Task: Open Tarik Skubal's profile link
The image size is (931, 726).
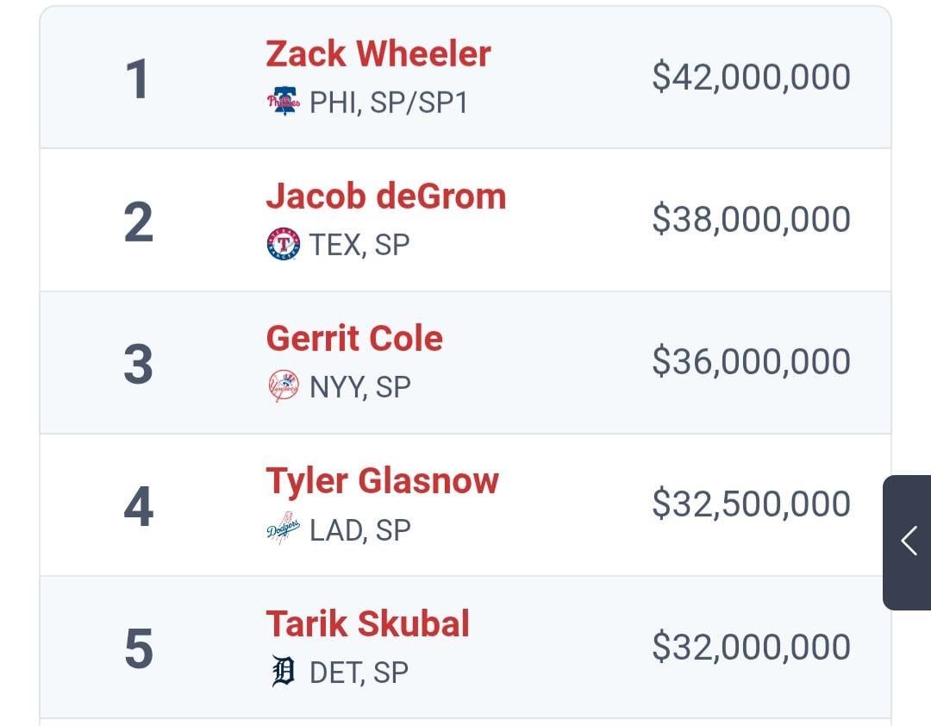Action: coord(366,623)
